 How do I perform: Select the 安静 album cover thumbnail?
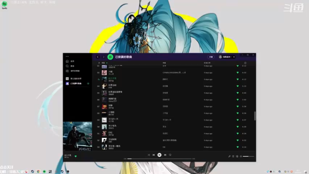pos(104,107)
